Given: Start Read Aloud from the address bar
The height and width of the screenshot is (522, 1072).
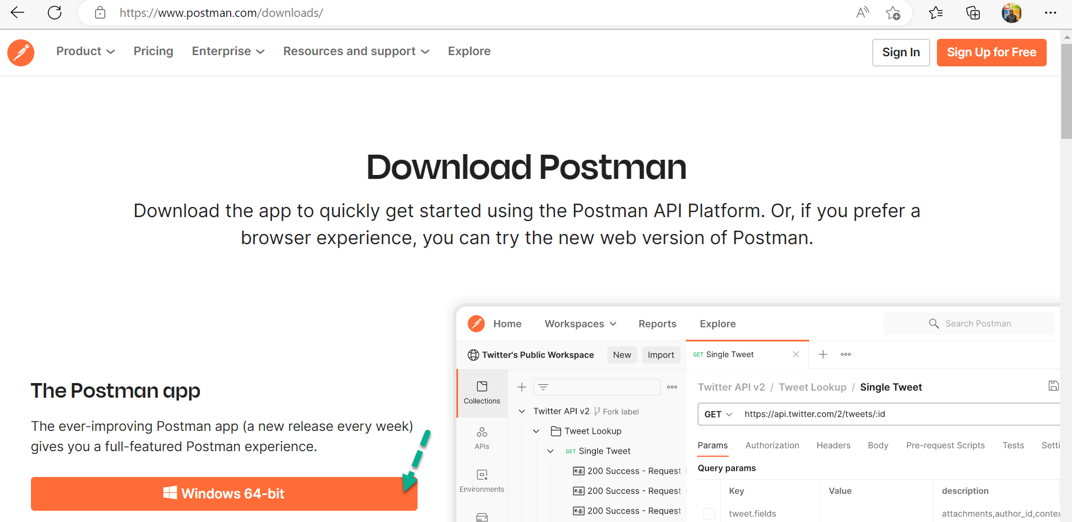Looking at the screenshot, I should [x=862, y=12].
